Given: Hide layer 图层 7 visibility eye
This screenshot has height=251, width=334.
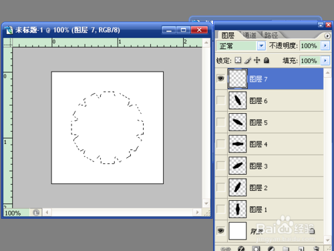Looking at the screenshot, I should (x=220, y=78).
